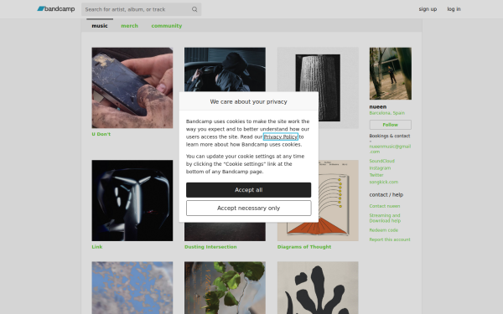Click the contact / help heading
The image size is (503, 314).
[386, 194]
